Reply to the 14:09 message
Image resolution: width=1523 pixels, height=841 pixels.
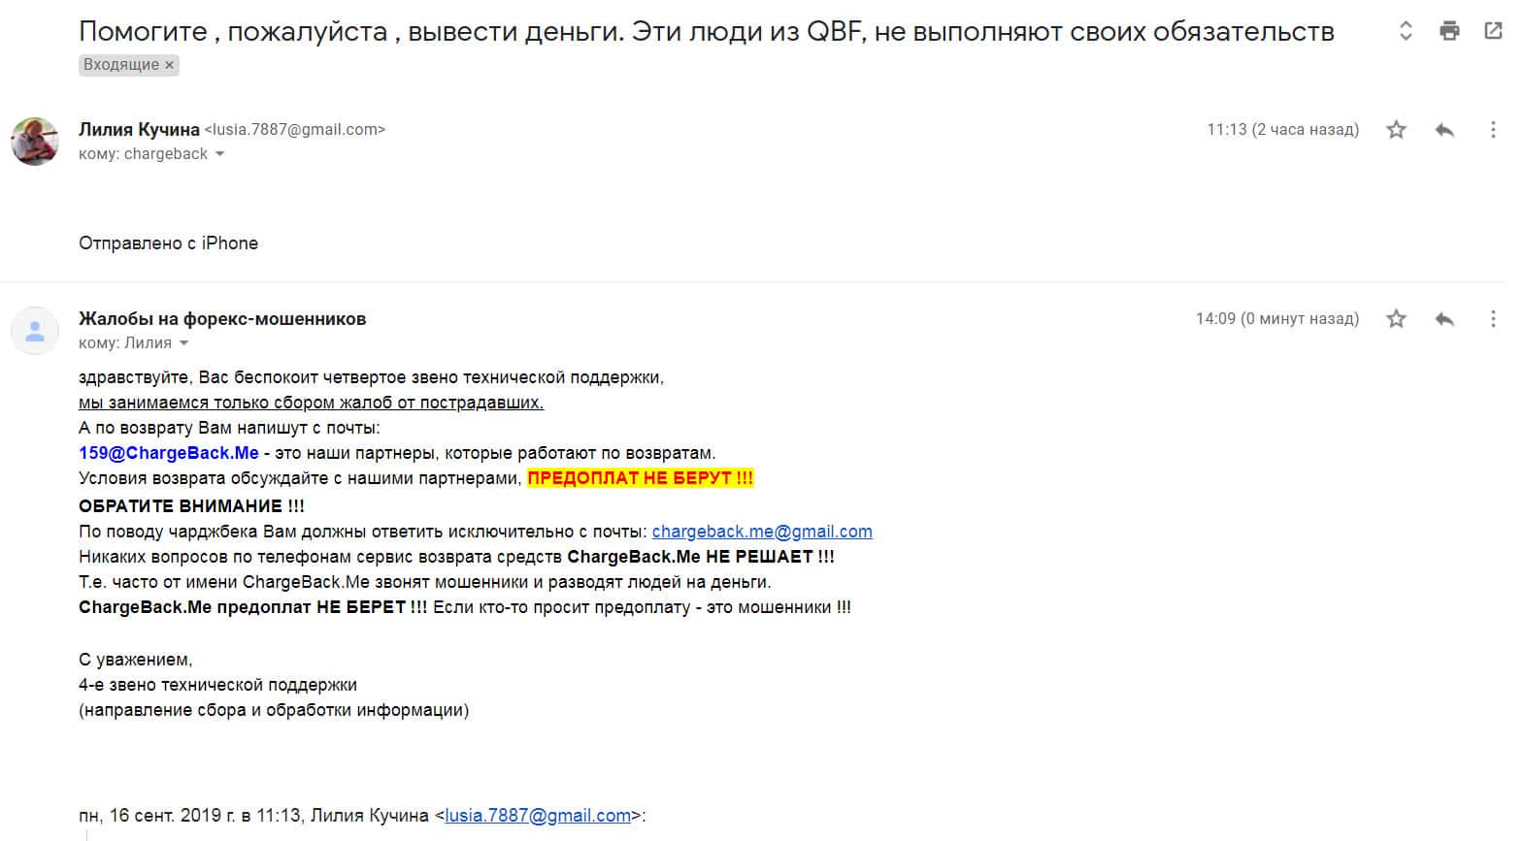tap(1444, 319)
